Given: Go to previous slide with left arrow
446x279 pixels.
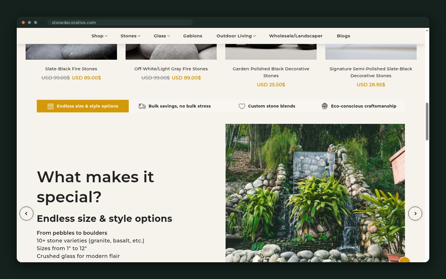Looking at the screenshot, I should click(26, 213).
